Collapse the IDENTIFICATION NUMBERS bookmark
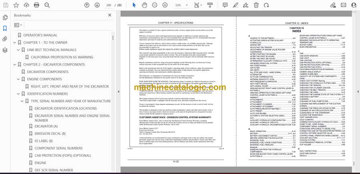360x174 pixels. (18, 94)
